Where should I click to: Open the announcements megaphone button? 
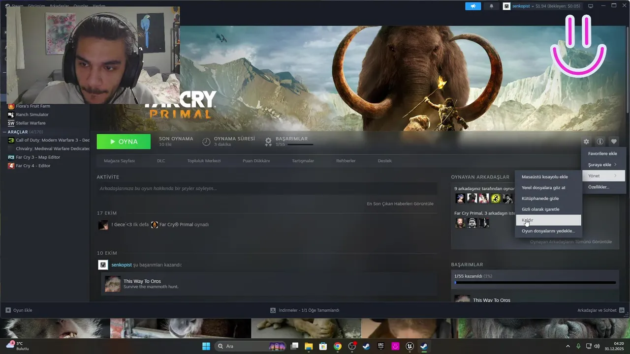coord(472,6)
